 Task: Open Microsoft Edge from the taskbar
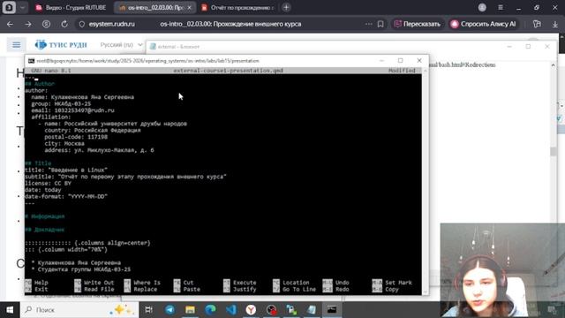tap(210, 310)
